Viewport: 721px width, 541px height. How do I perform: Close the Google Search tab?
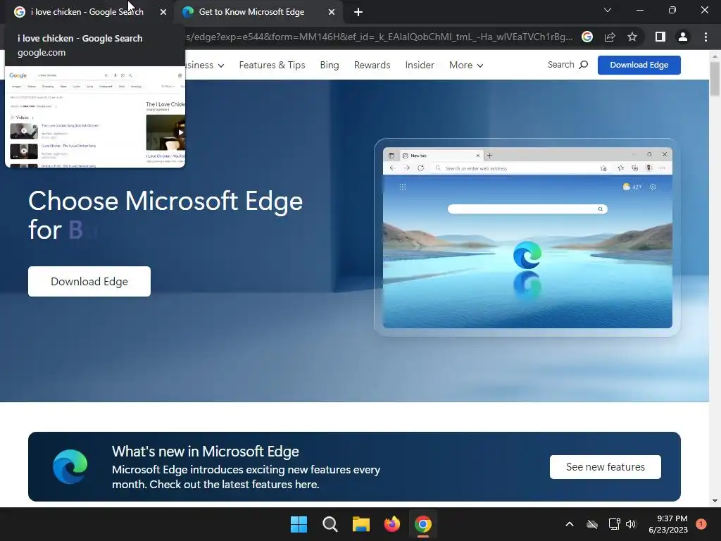[x=163, y=13]
